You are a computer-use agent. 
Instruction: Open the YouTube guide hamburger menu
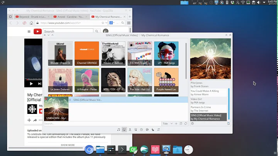pyautogui.click(x=29, y=31)
